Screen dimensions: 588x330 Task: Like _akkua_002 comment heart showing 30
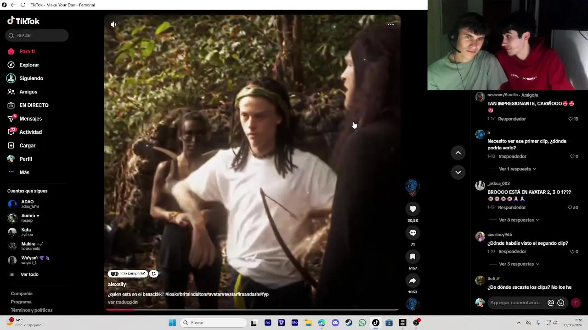[570, 208]
